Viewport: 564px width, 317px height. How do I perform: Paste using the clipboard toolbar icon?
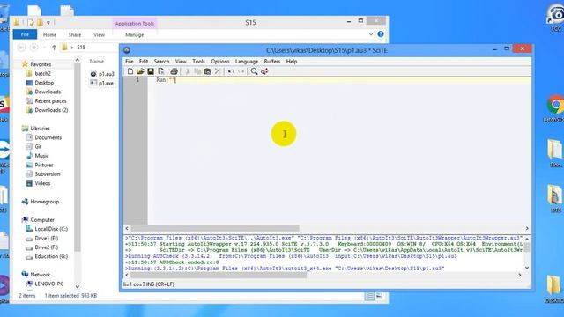pyautogui.click(x=208, y=71)
